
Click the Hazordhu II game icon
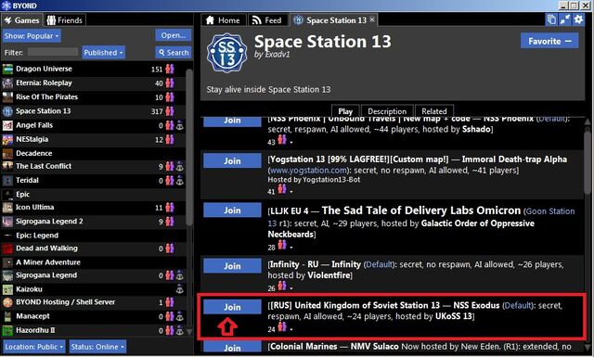(x=7, y=330)
